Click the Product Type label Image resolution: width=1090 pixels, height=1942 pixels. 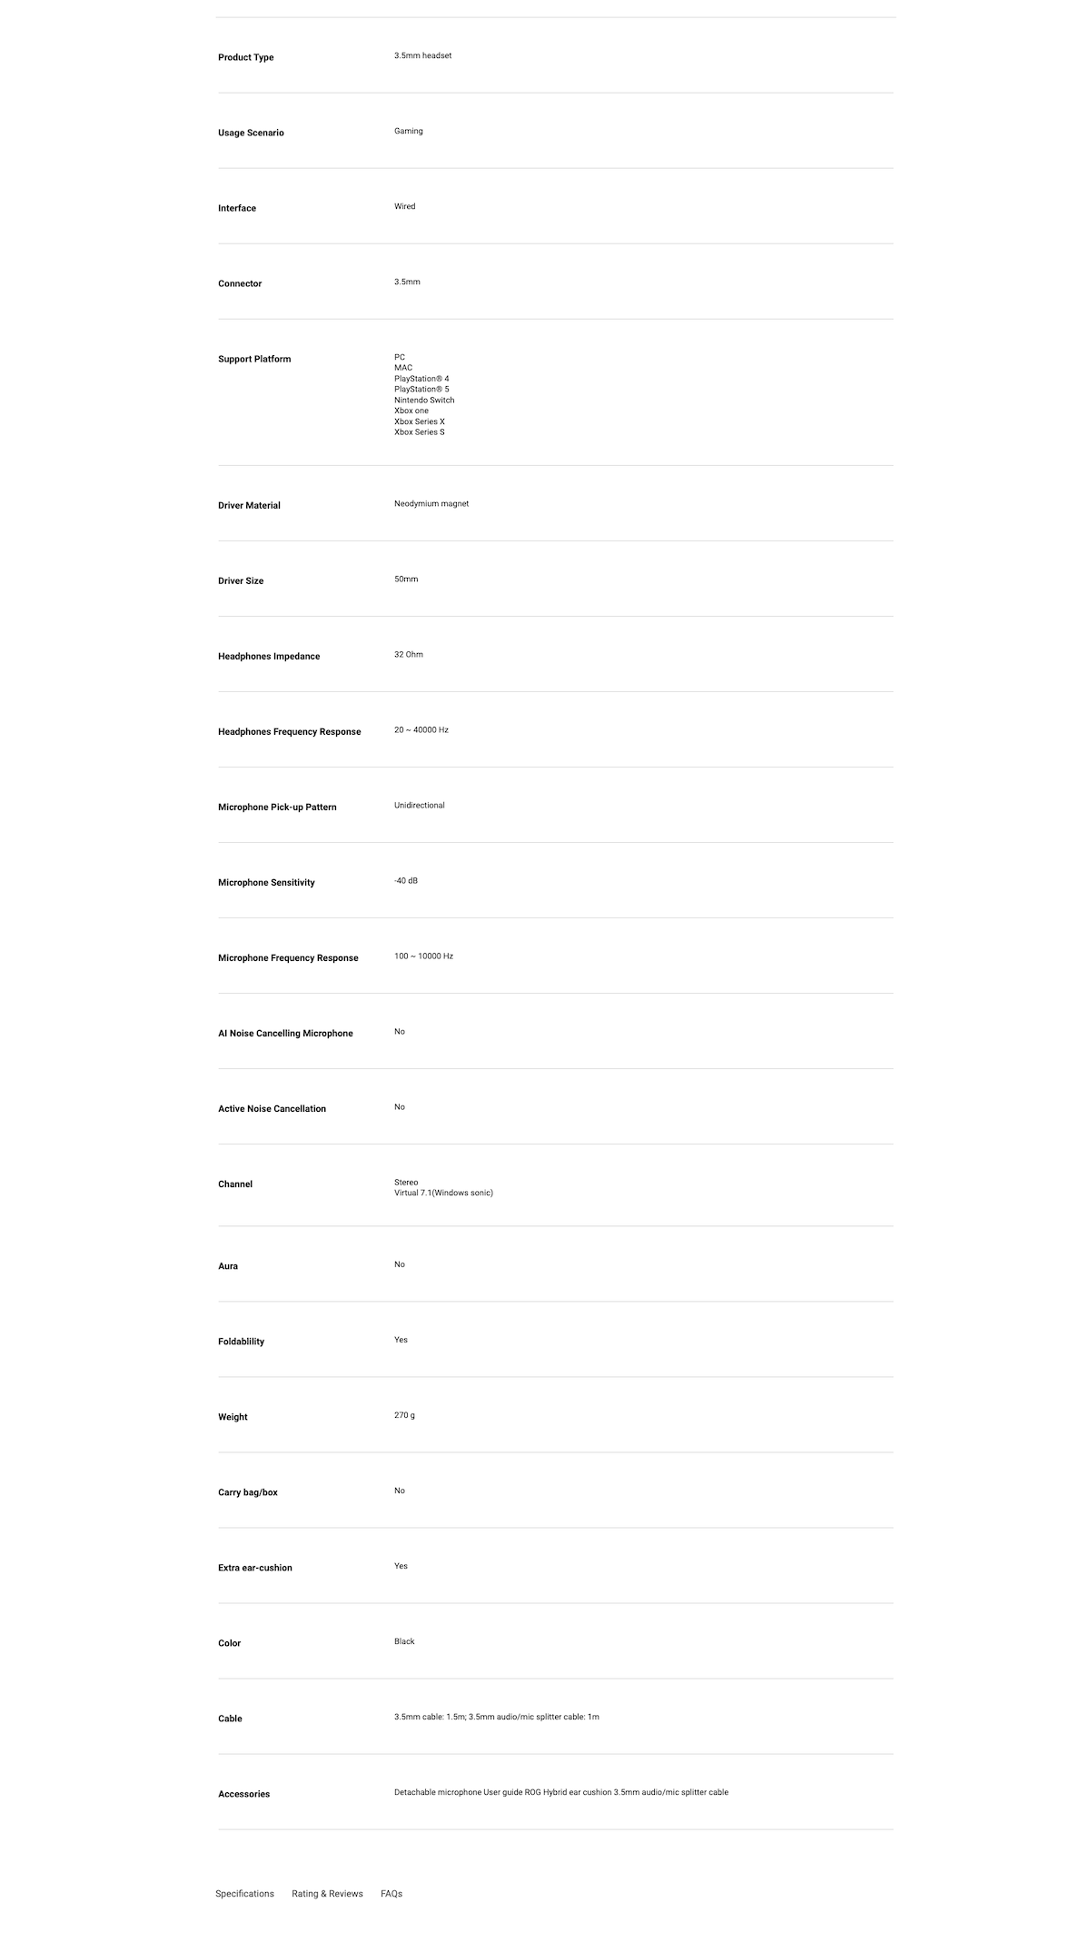245,57
